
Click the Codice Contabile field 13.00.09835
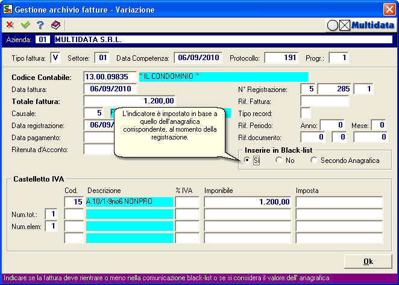point(110,77)
